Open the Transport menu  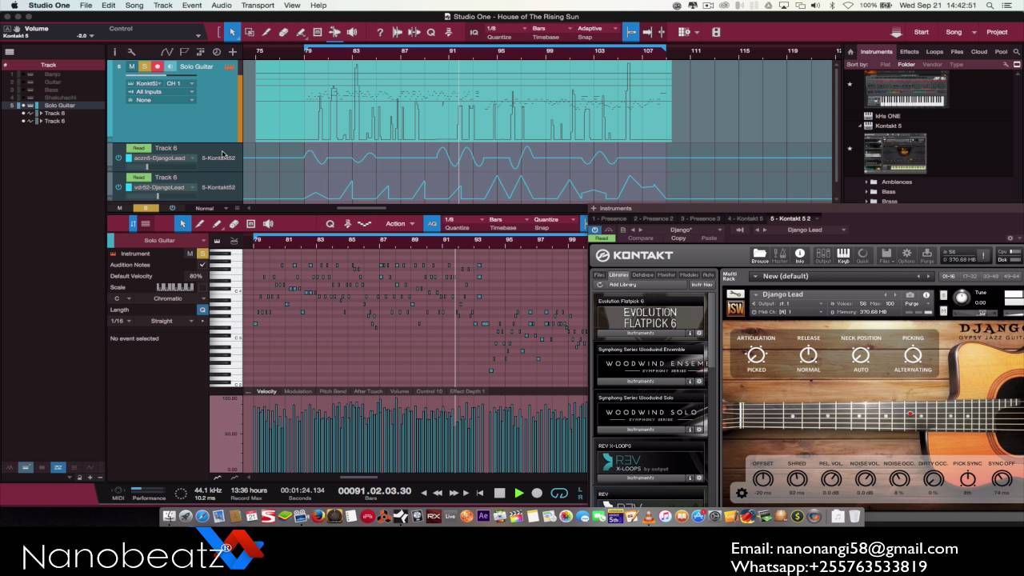(258, 6)
